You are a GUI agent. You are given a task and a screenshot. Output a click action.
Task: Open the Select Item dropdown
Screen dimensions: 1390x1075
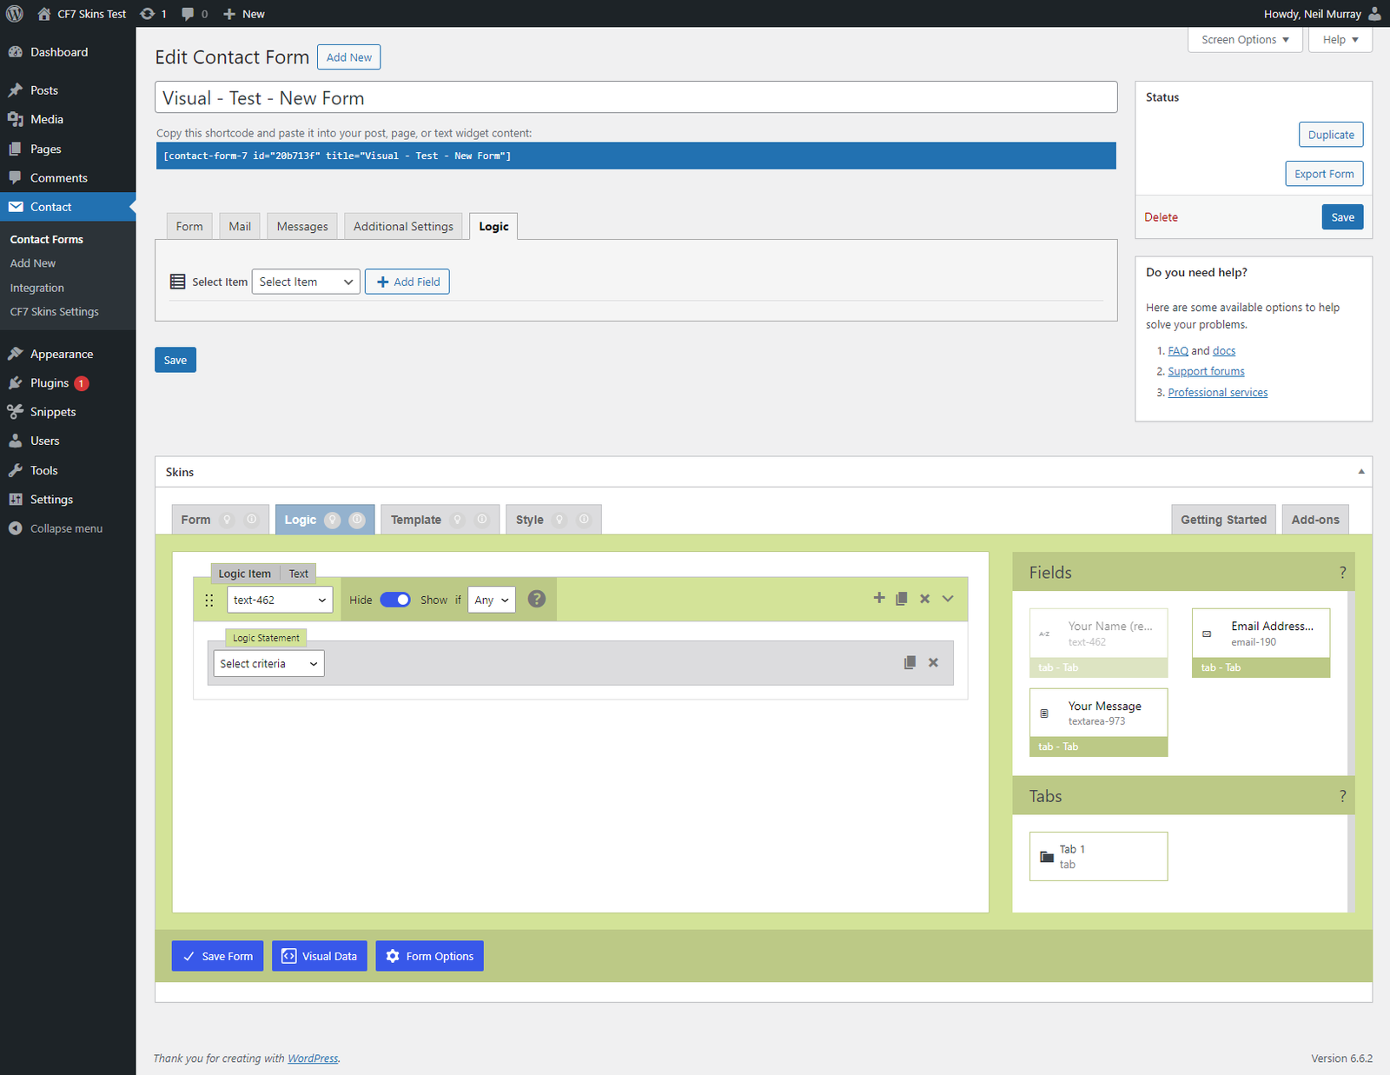(x=306, y=282)
